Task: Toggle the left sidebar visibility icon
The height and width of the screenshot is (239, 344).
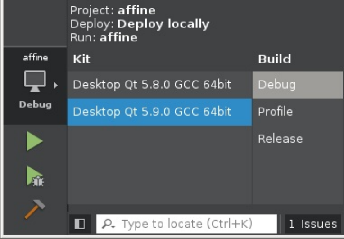Action: (x=80, y=224)
